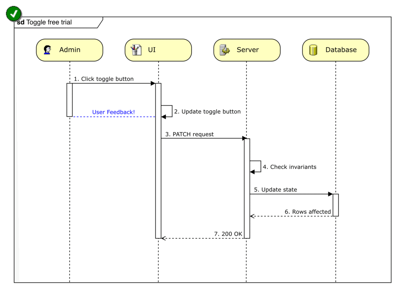Click the '7. 200 OK' response label

tap(228, 234)
